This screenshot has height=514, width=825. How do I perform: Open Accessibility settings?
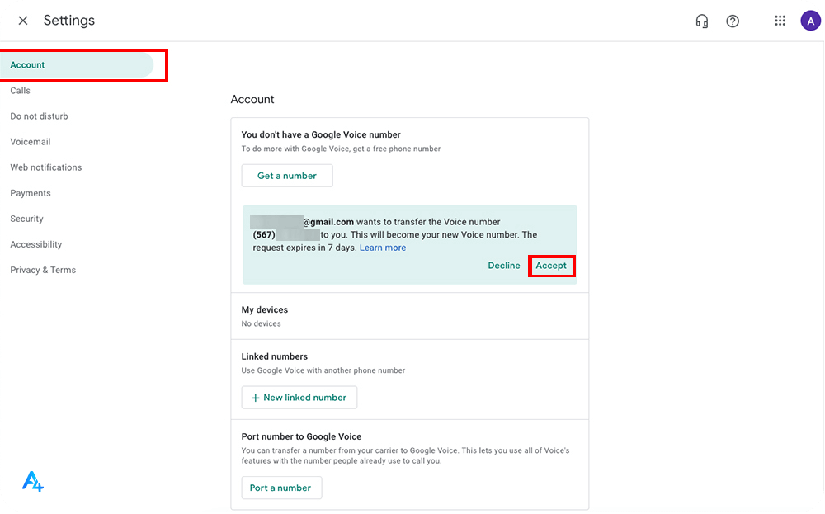click(35, 245)
